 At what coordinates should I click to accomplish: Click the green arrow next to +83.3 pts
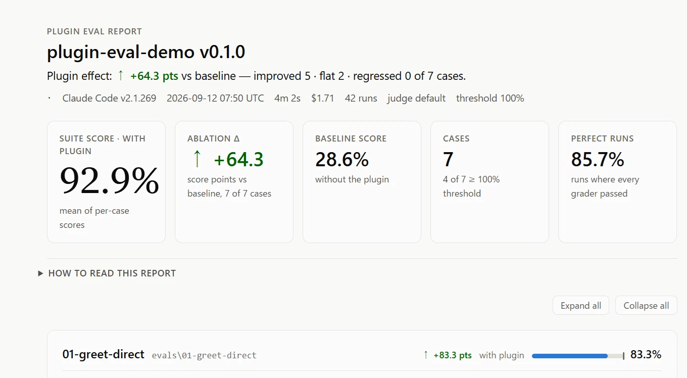point(426,355)
